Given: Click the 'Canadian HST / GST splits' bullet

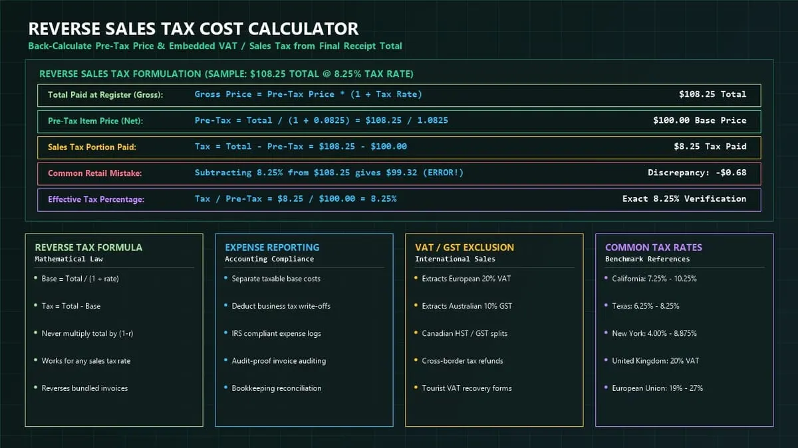Looking at the screenshot, I should pyautogui.click(x=464, y=333).
